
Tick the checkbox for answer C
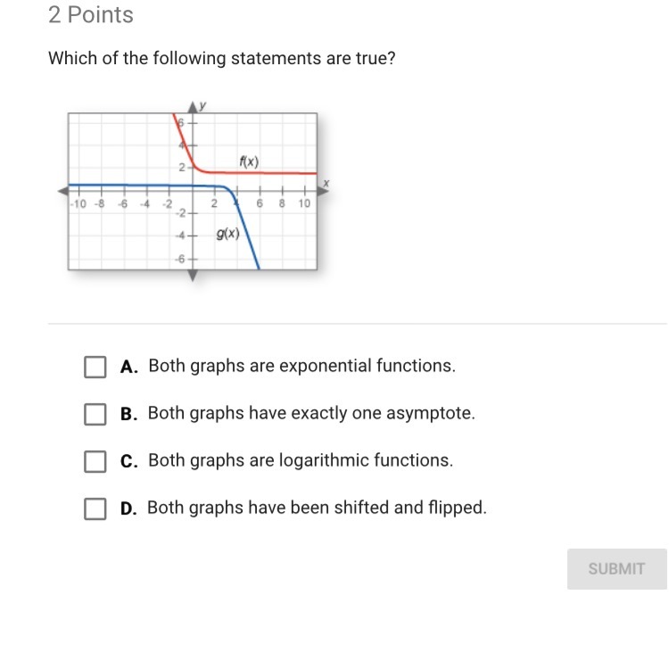pos(95,461)
